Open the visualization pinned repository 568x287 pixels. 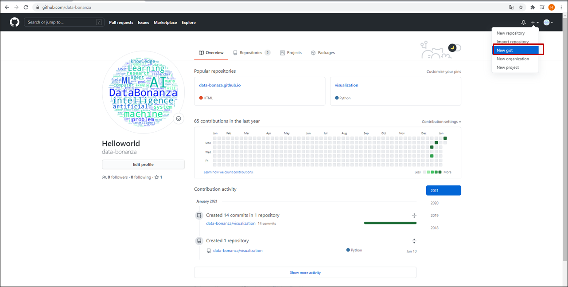click(x=346, y=85)
